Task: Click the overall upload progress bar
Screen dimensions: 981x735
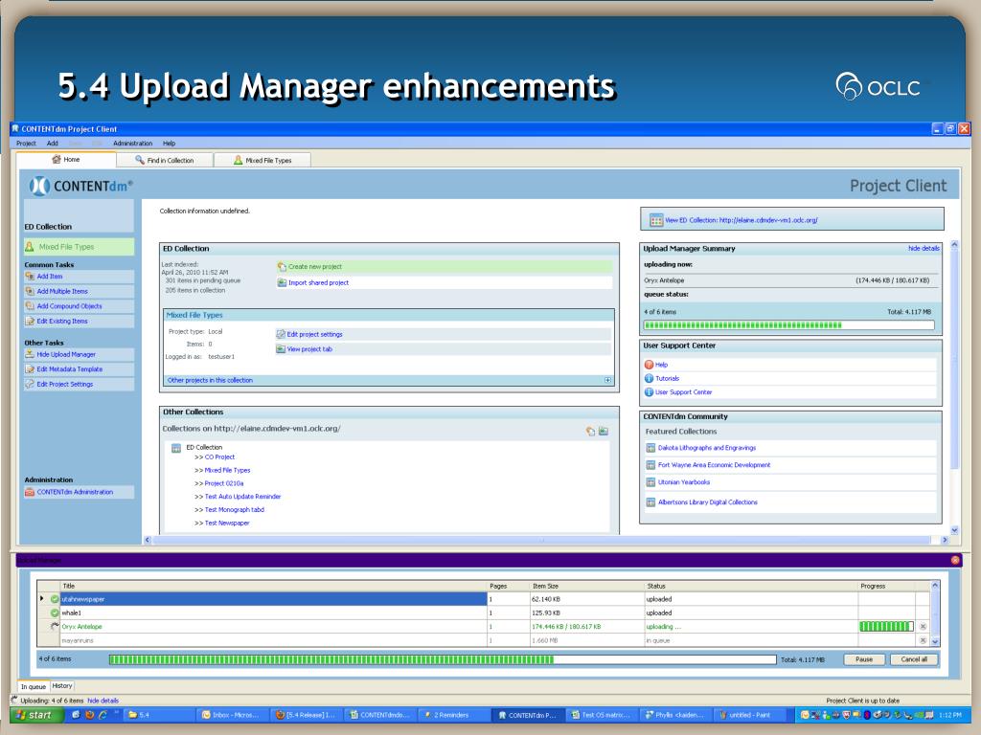Action: (443, 659)
